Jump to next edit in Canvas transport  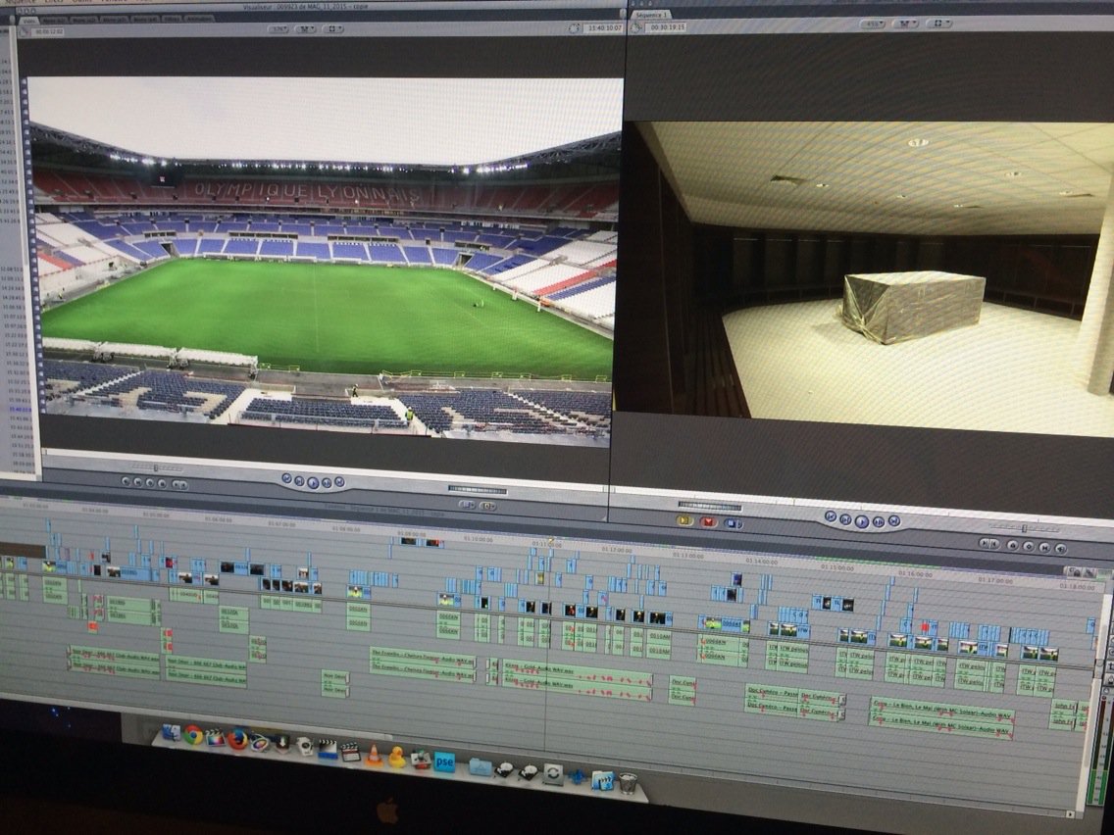[x=895, y=521]
